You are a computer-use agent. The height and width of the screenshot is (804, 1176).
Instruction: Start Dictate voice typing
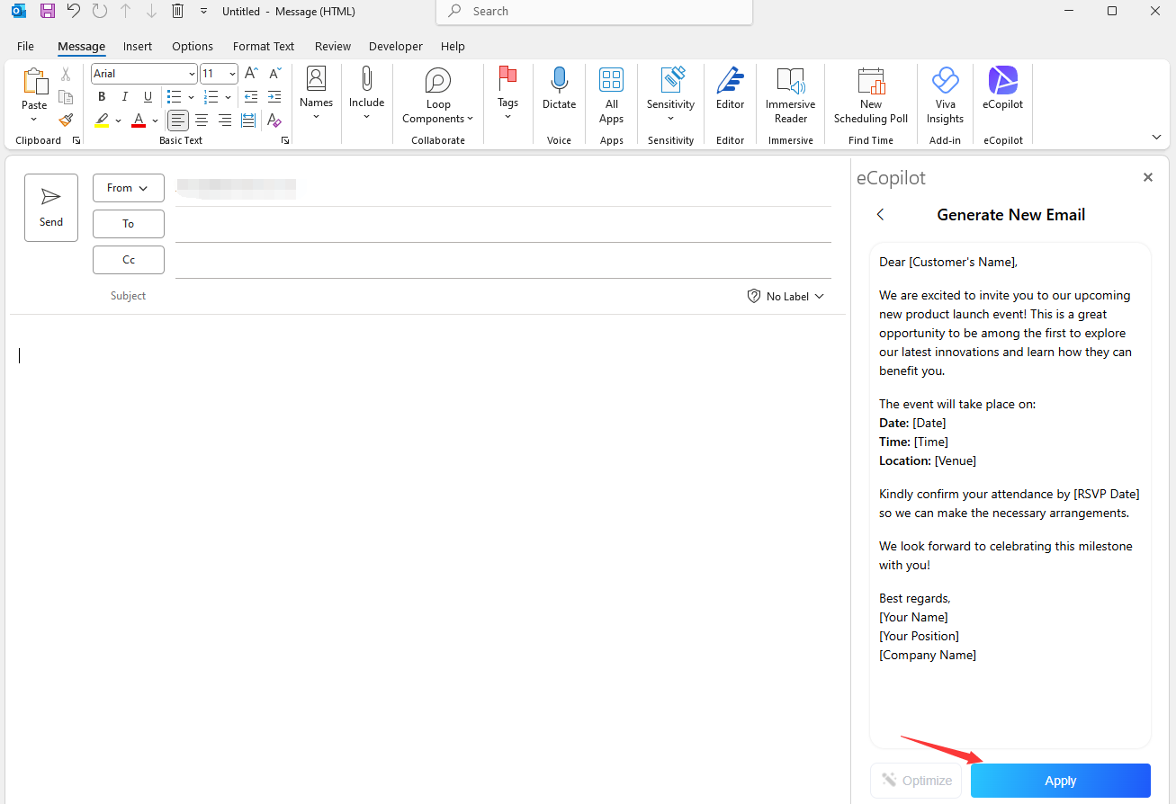point(559,90)
